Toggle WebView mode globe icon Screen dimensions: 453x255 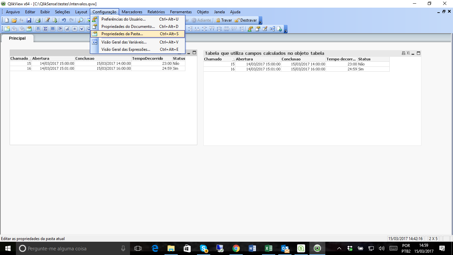pos(279,29)
